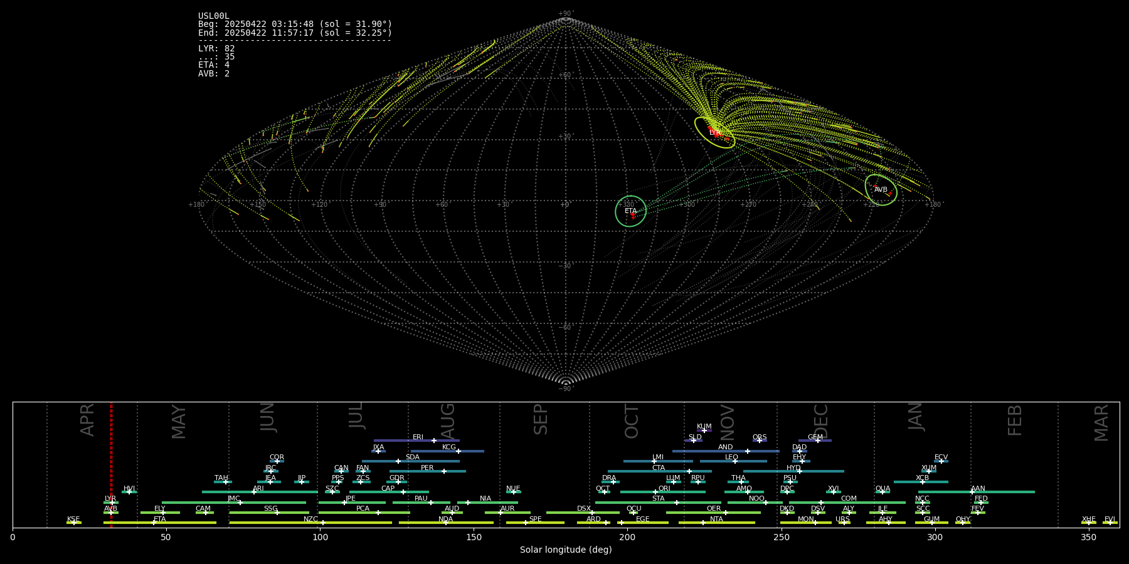Select the AVB shower bar in the timeline
This screenshot has width=1129, height=564.
(x=111, y=513)
